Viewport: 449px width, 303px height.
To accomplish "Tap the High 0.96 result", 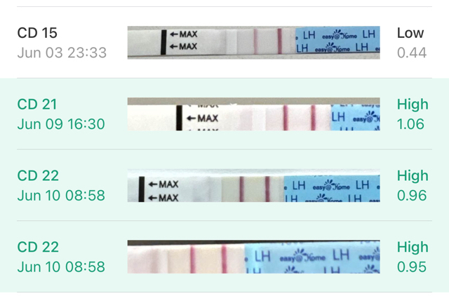I will point(413,186).
